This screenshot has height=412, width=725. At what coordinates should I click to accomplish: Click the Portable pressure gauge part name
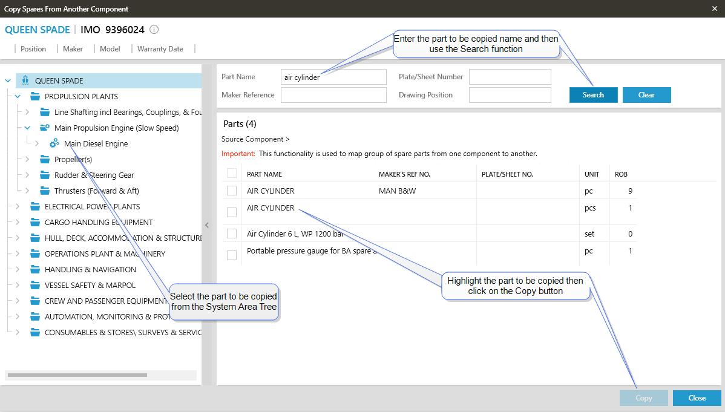(312, 250)
